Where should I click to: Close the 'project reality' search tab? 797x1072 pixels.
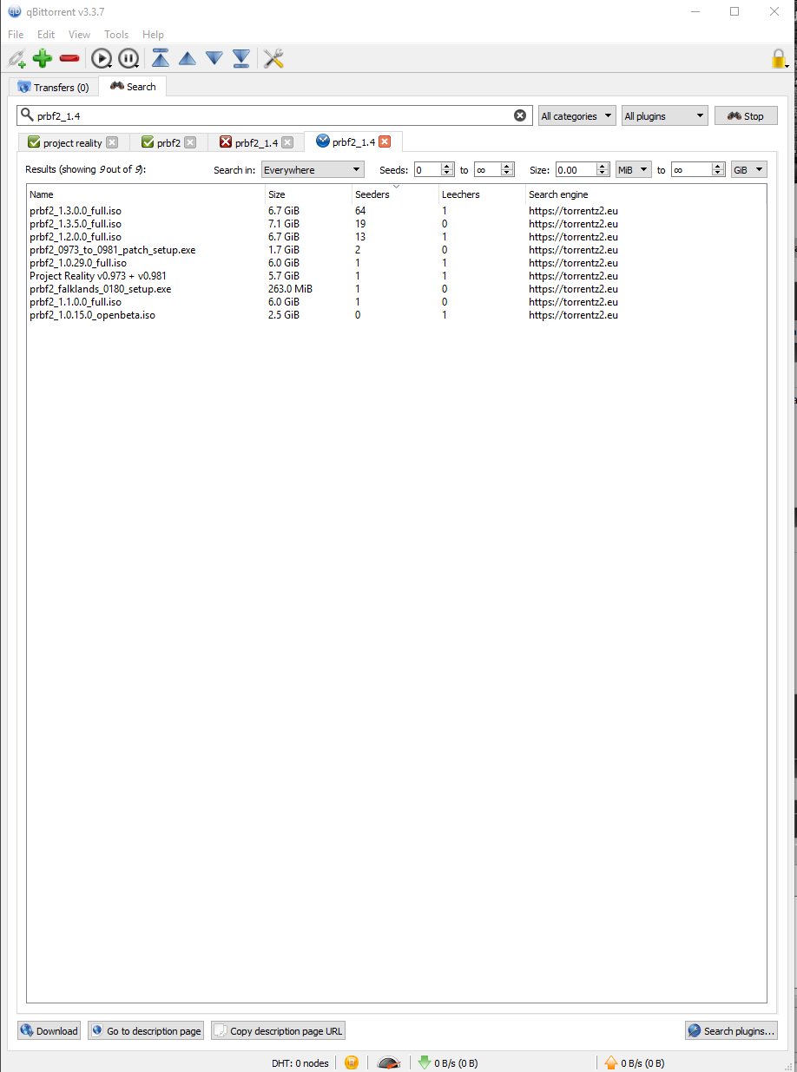[112, 142]
